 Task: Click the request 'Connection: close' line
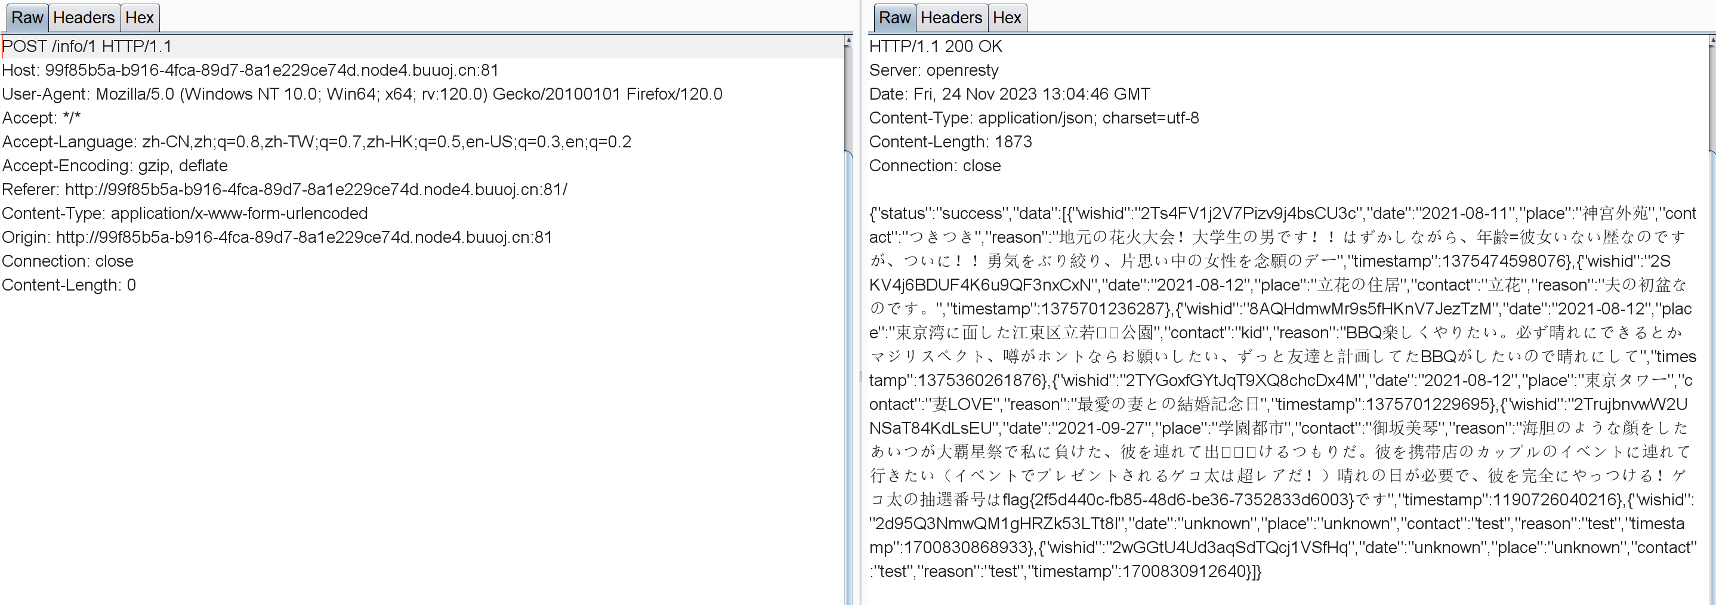(67, 261)
